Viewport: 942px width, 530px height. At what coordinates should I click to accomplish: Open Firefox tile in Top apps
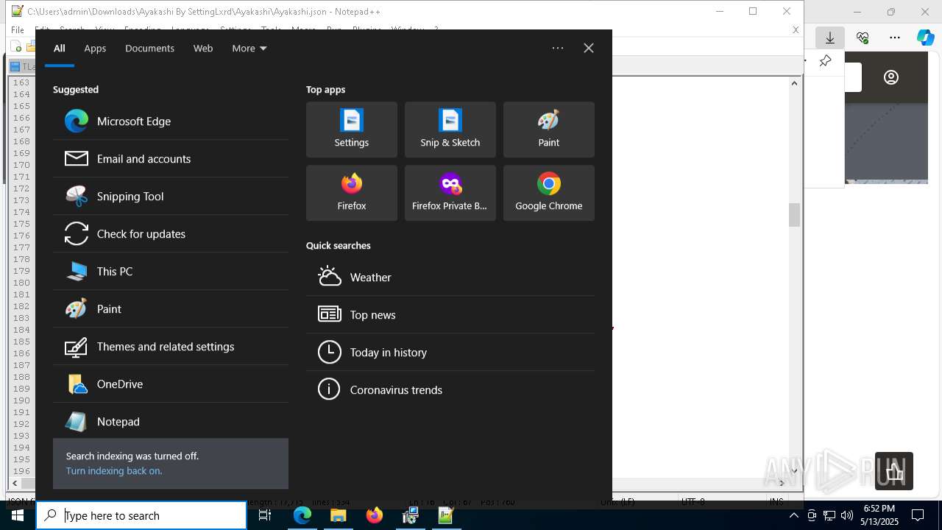click(352, 193)
